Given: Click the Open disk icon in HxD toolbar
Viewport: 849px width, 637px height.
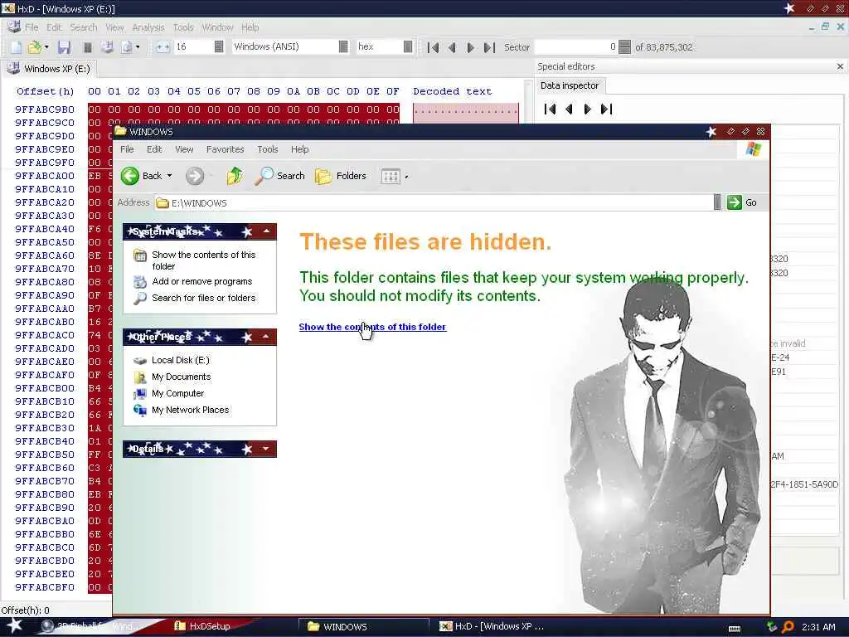Looking at the screenshot, I should [107, 47].
